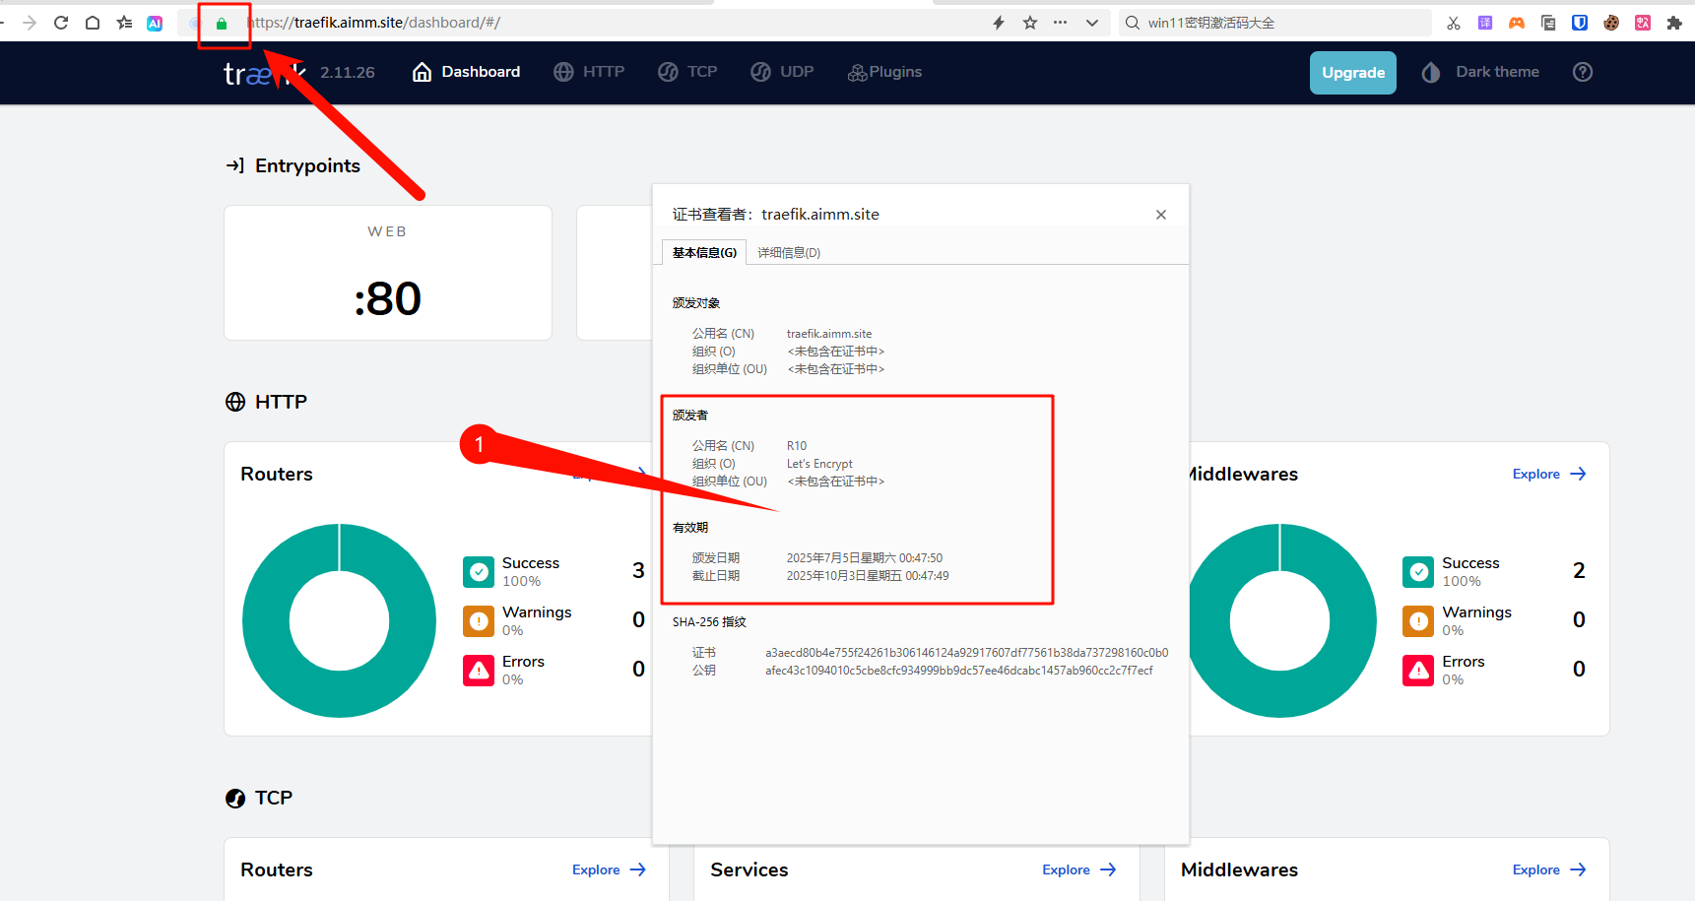This screenshot has width=1695, height=901.
Task: Switch to the TCP nav tab
Action: click(687, 72)
